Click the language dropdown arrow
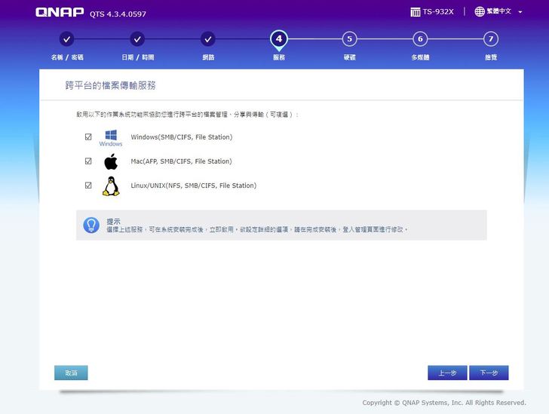Screen dimensions: 549x414 (520, 12)
